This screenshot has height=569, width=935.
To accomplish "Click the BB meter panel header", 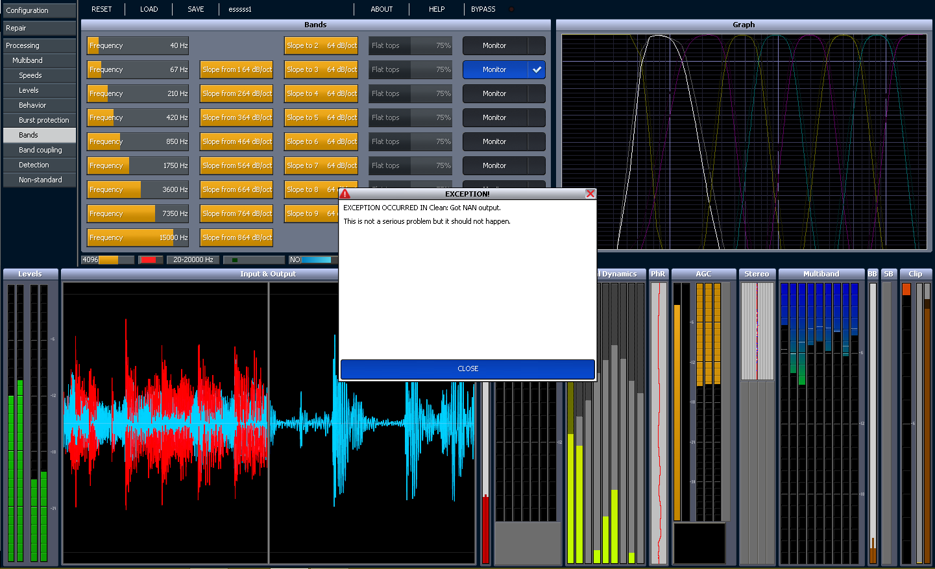I will [x=872, y=274].
